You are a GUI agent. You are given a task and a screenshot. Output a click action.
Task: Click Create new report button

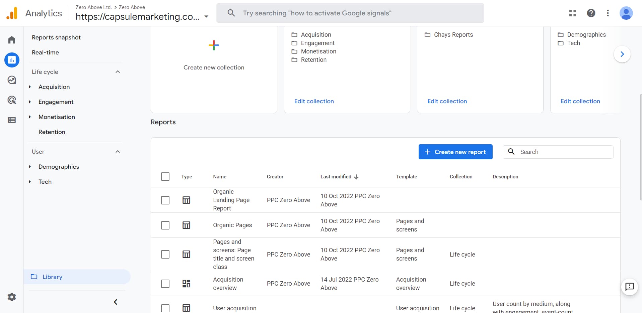click(455, 152)
